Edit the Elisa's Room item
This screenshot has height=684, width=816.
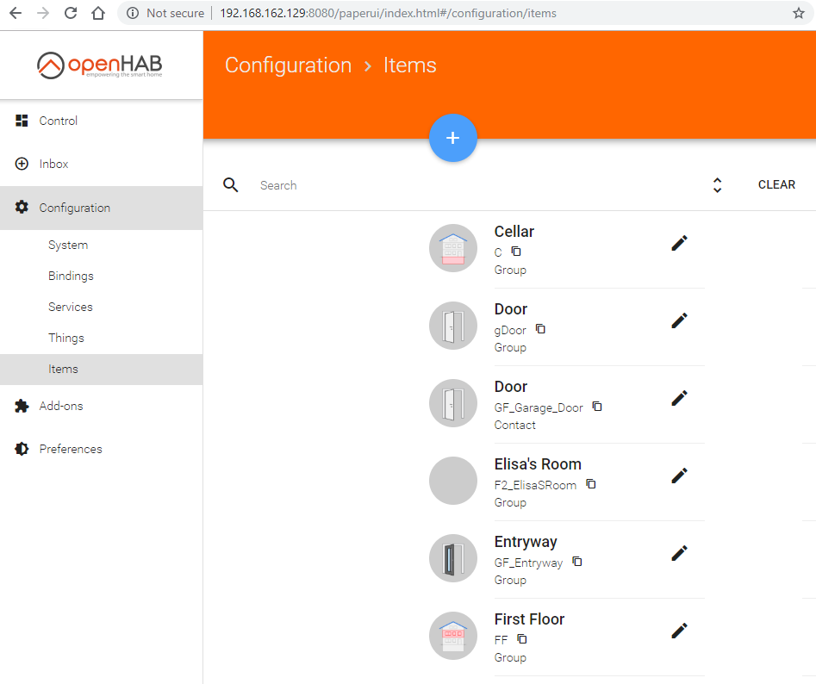pos(679,476)
